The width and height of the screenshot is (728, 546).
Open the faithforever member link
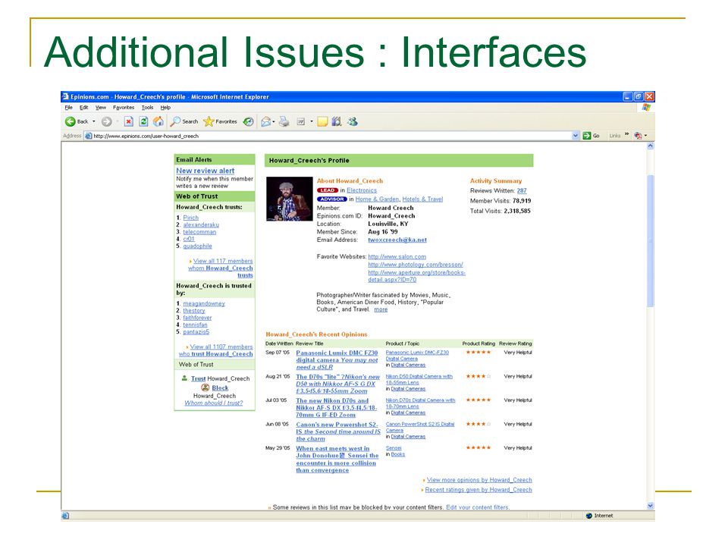197,318
